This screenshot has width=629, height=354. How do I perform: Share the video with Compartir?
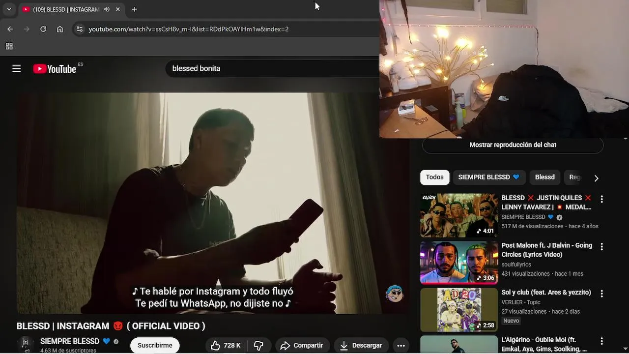point(302,346)
